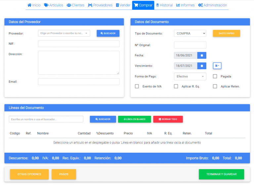Toggle the Aplicar Reten. checkbox
The width and height of the screenshot is (254, 185).
tap(215, 86)
